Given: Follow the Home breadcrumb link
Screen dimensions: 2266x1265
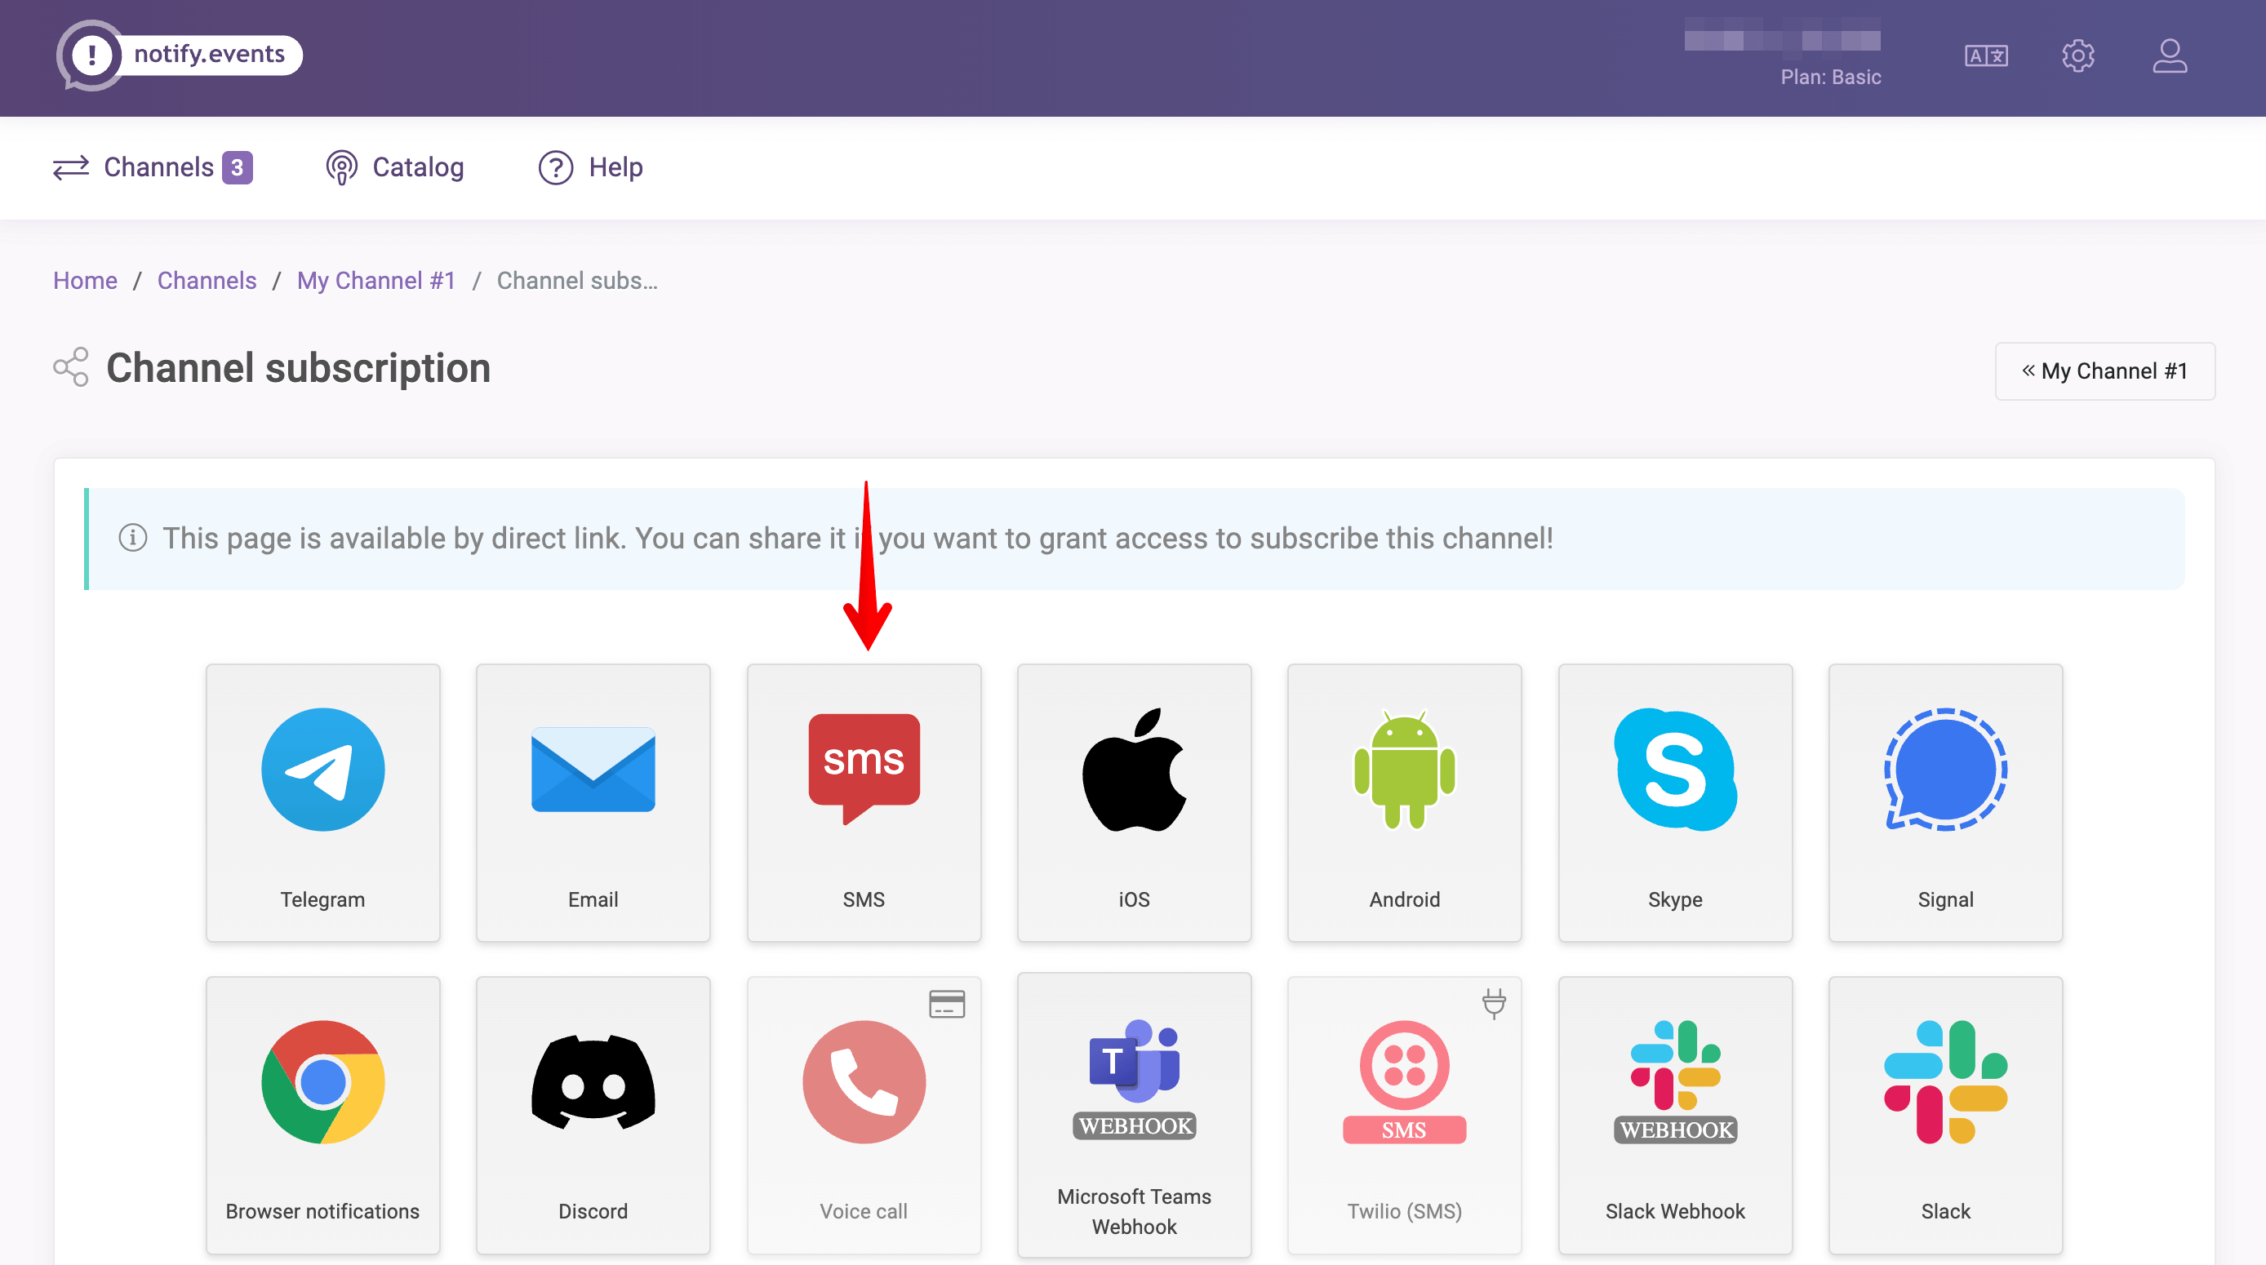Looking at the screenshot, I should 84,281.
